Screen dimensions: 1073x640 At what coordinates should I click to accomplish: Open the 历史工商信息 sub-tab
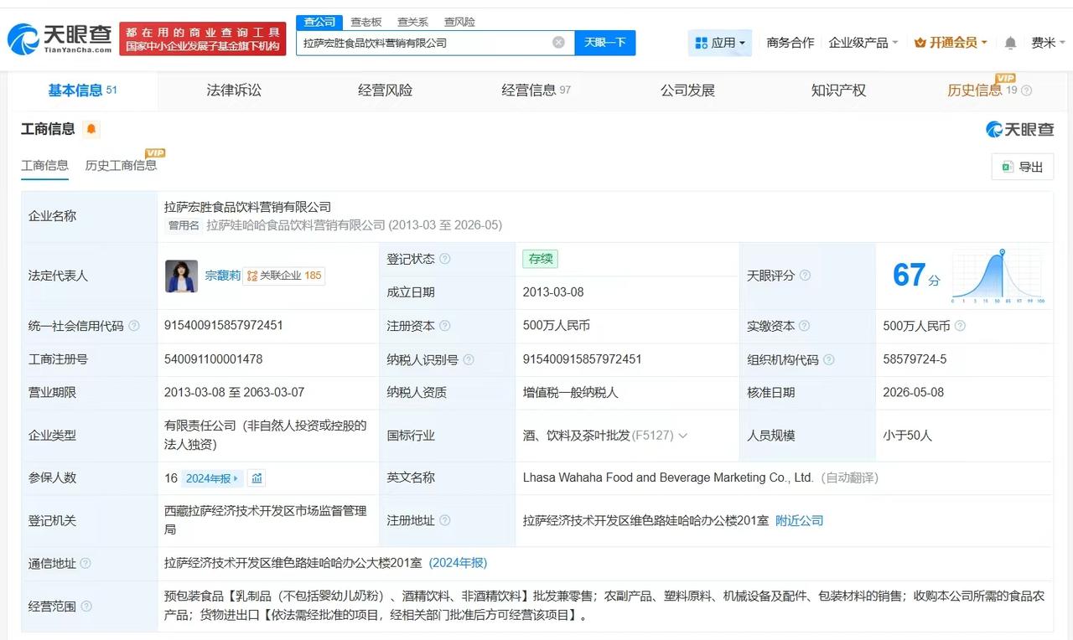pos(121,165)
